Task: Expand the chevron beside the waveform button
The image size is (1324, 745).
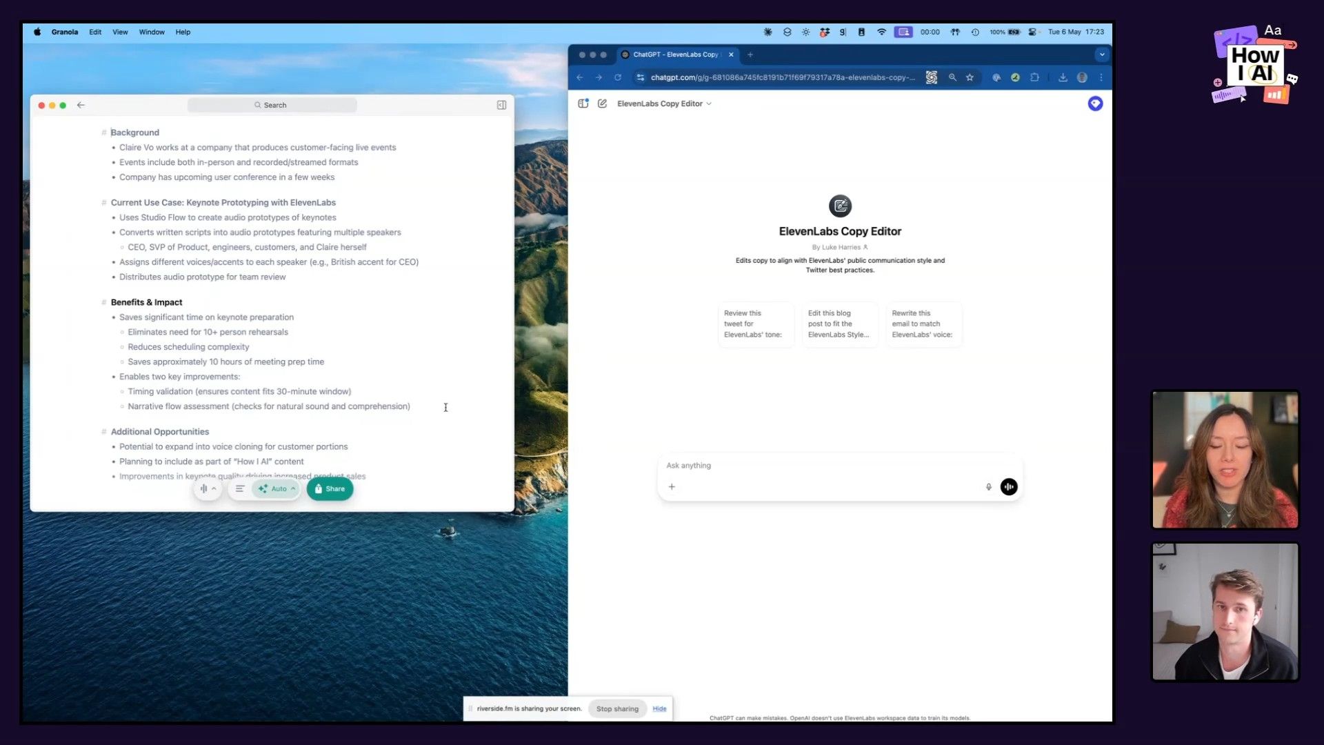Action: pos(214,488)
